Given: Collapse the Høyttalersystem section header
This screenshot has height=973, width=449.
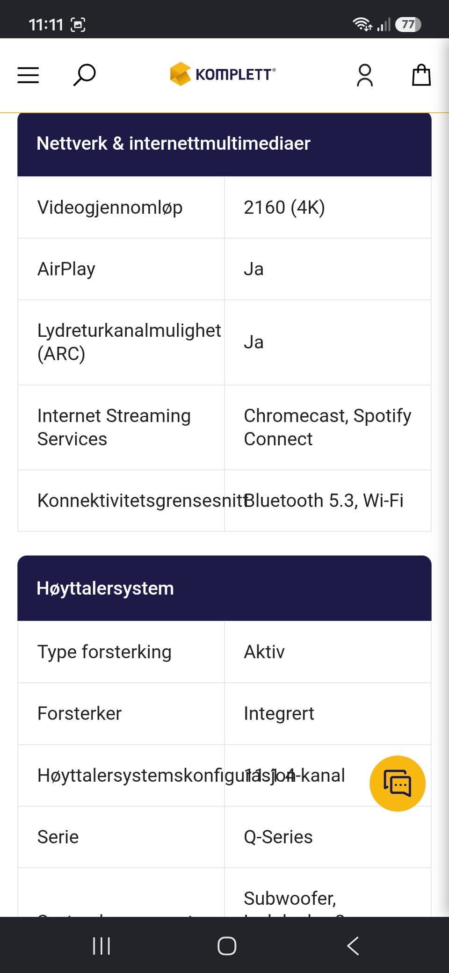Looking at the screenshot, I should (224, 588).
